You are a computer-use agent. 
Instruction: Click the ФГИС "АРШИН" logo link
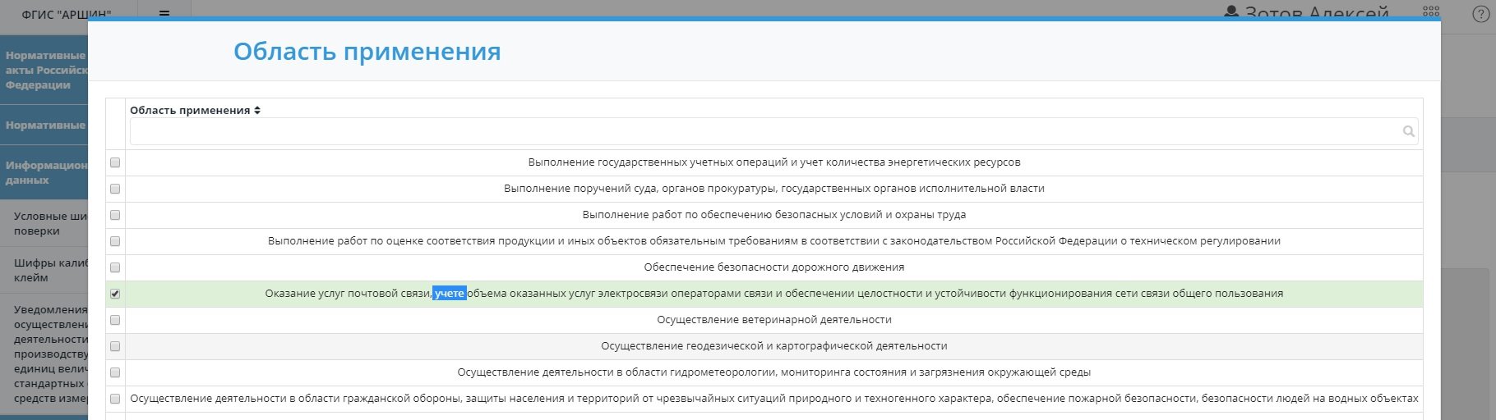pos(66,14)
